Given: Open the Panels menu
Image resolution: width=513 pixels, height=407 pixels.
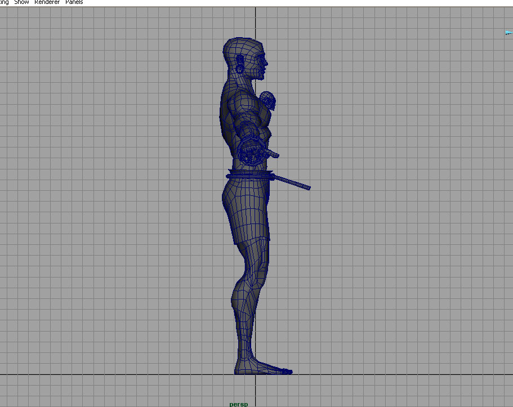Looking at the screenshot, I should pyautogui.click(x=74, y=2).
